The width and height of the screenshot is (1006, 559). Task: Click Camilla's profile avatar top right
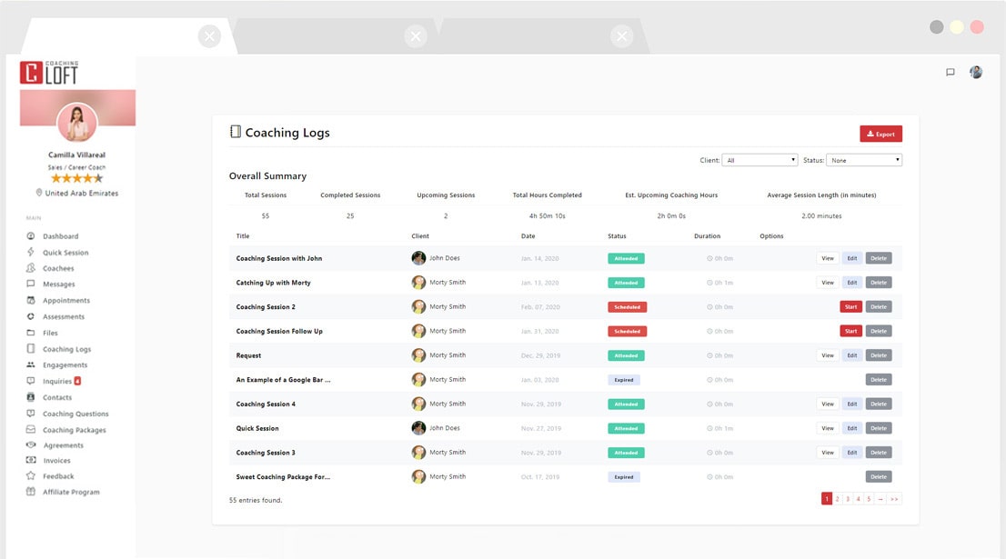[x=976, y=72]
